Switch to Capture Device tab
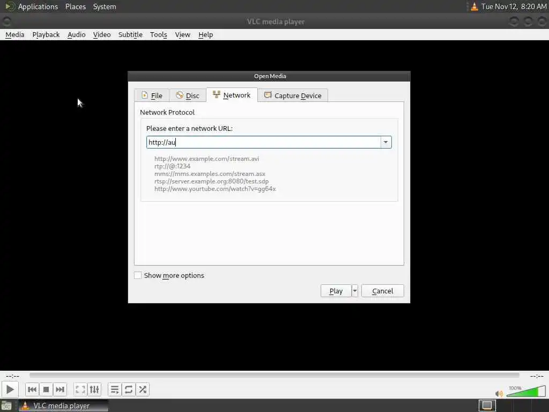Viewport: 549px width, 412px height. 293,95
